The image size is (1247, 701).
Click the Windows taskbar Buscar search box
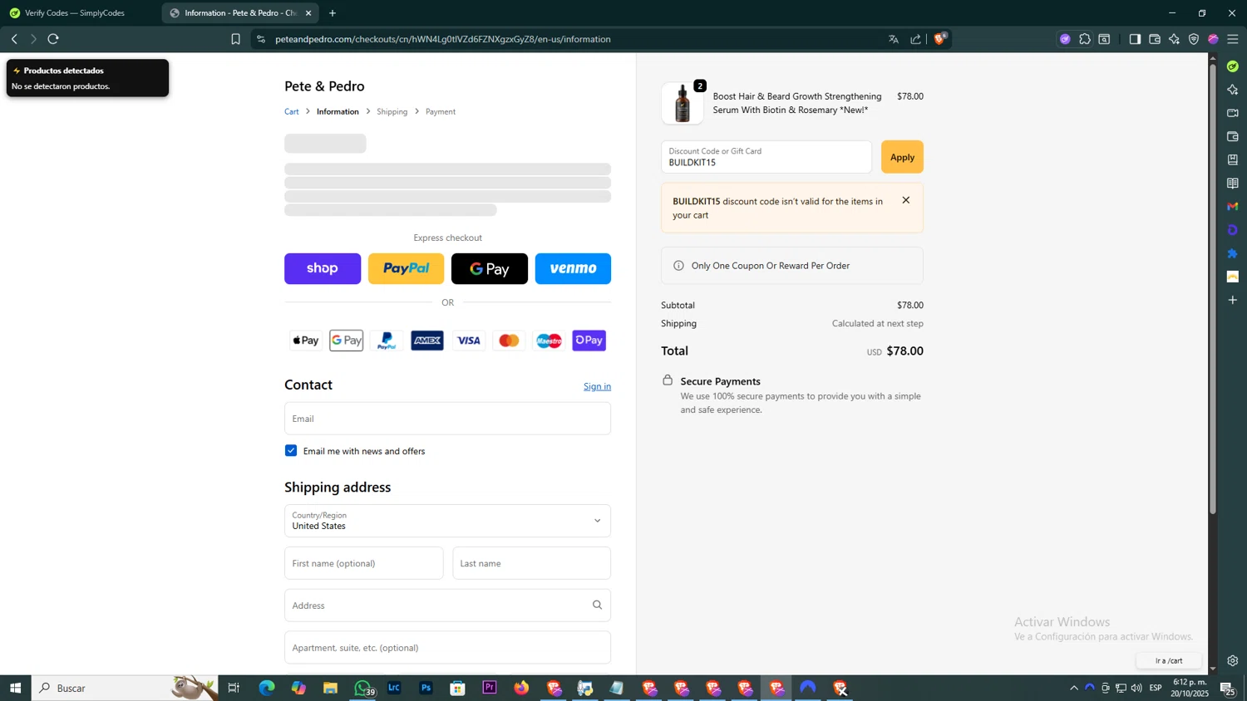coord(125,688)
